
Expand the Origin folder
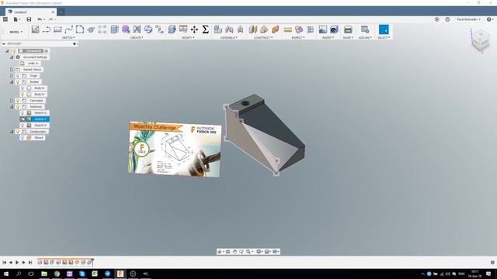point(12,76)
